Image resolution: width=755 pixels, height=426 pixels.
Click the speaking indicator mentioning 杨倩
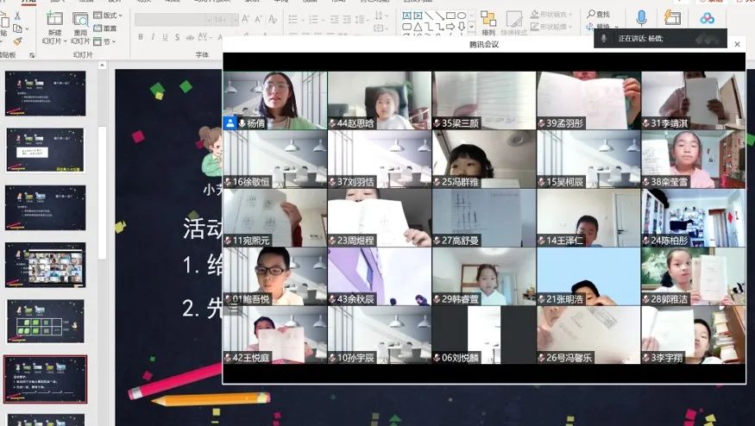660,39
